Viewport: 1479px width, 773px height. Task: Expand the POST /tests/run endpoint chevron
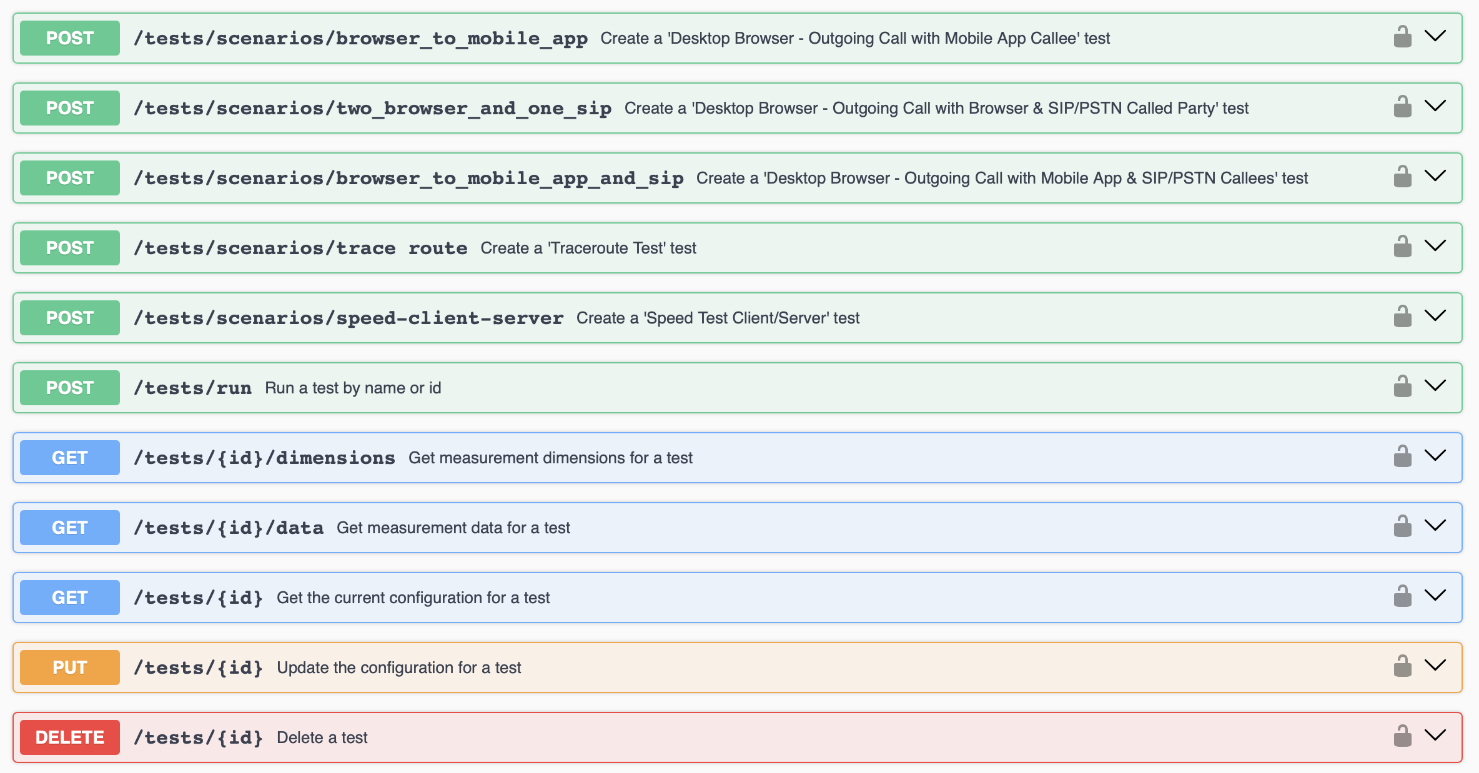[1437, 385]
